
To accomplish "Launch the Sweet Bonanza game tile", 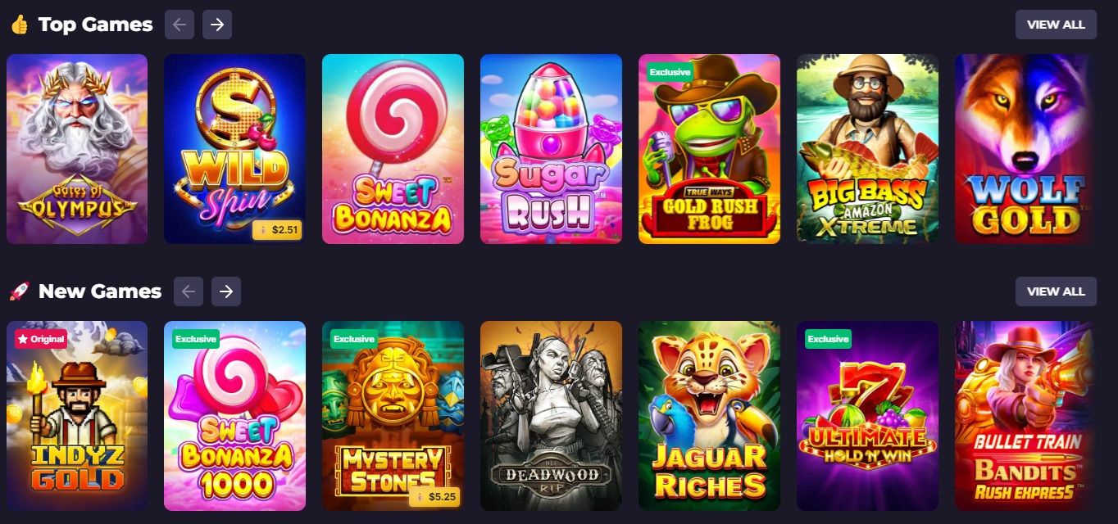I will click(x=393, y=149).
